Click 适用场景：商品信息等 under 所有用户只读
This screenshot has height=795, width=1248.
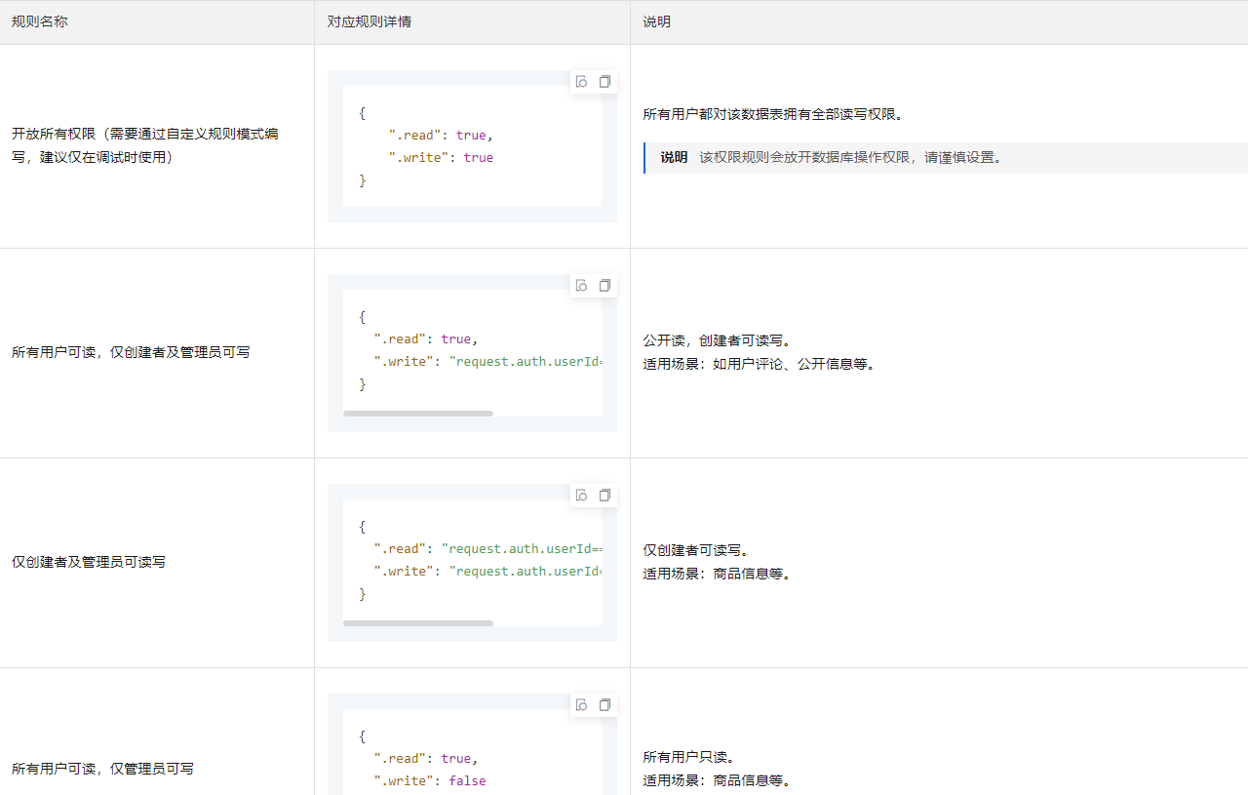point(718,780)
